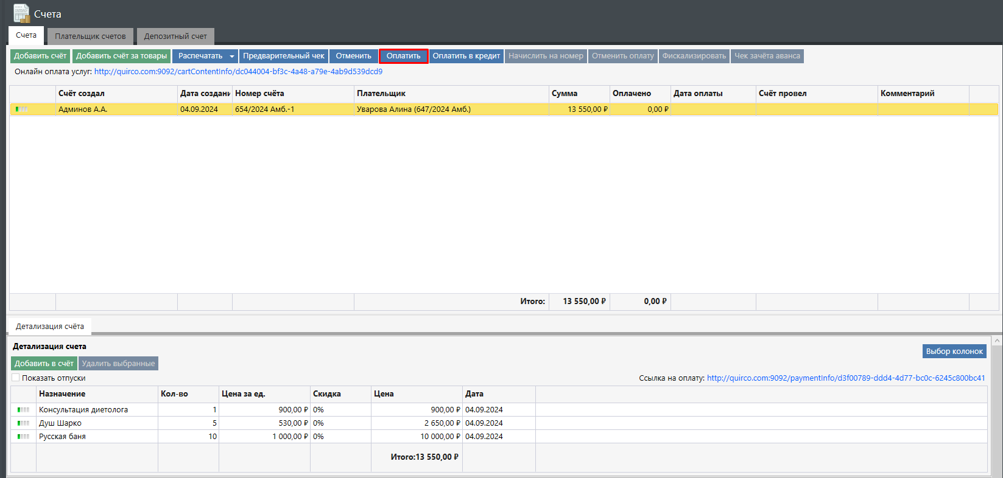Switch to Плательщик счетов tab

click(x=90, y=36)
